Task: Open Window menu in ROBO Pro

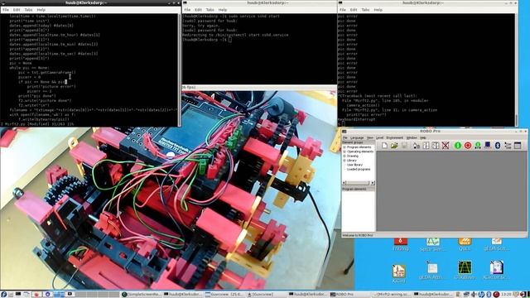Action: (x=412, y=138)
